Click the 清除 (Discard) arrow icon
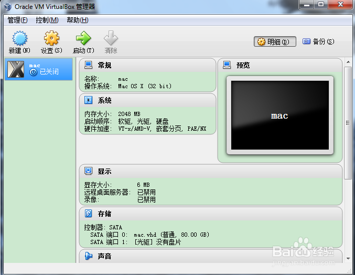Viewport: 355px width, 275px height. pos(111,38)
